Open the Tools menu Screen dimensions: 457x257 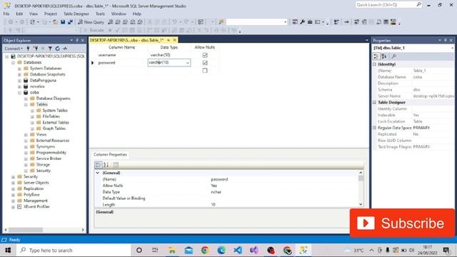[100, 14]
